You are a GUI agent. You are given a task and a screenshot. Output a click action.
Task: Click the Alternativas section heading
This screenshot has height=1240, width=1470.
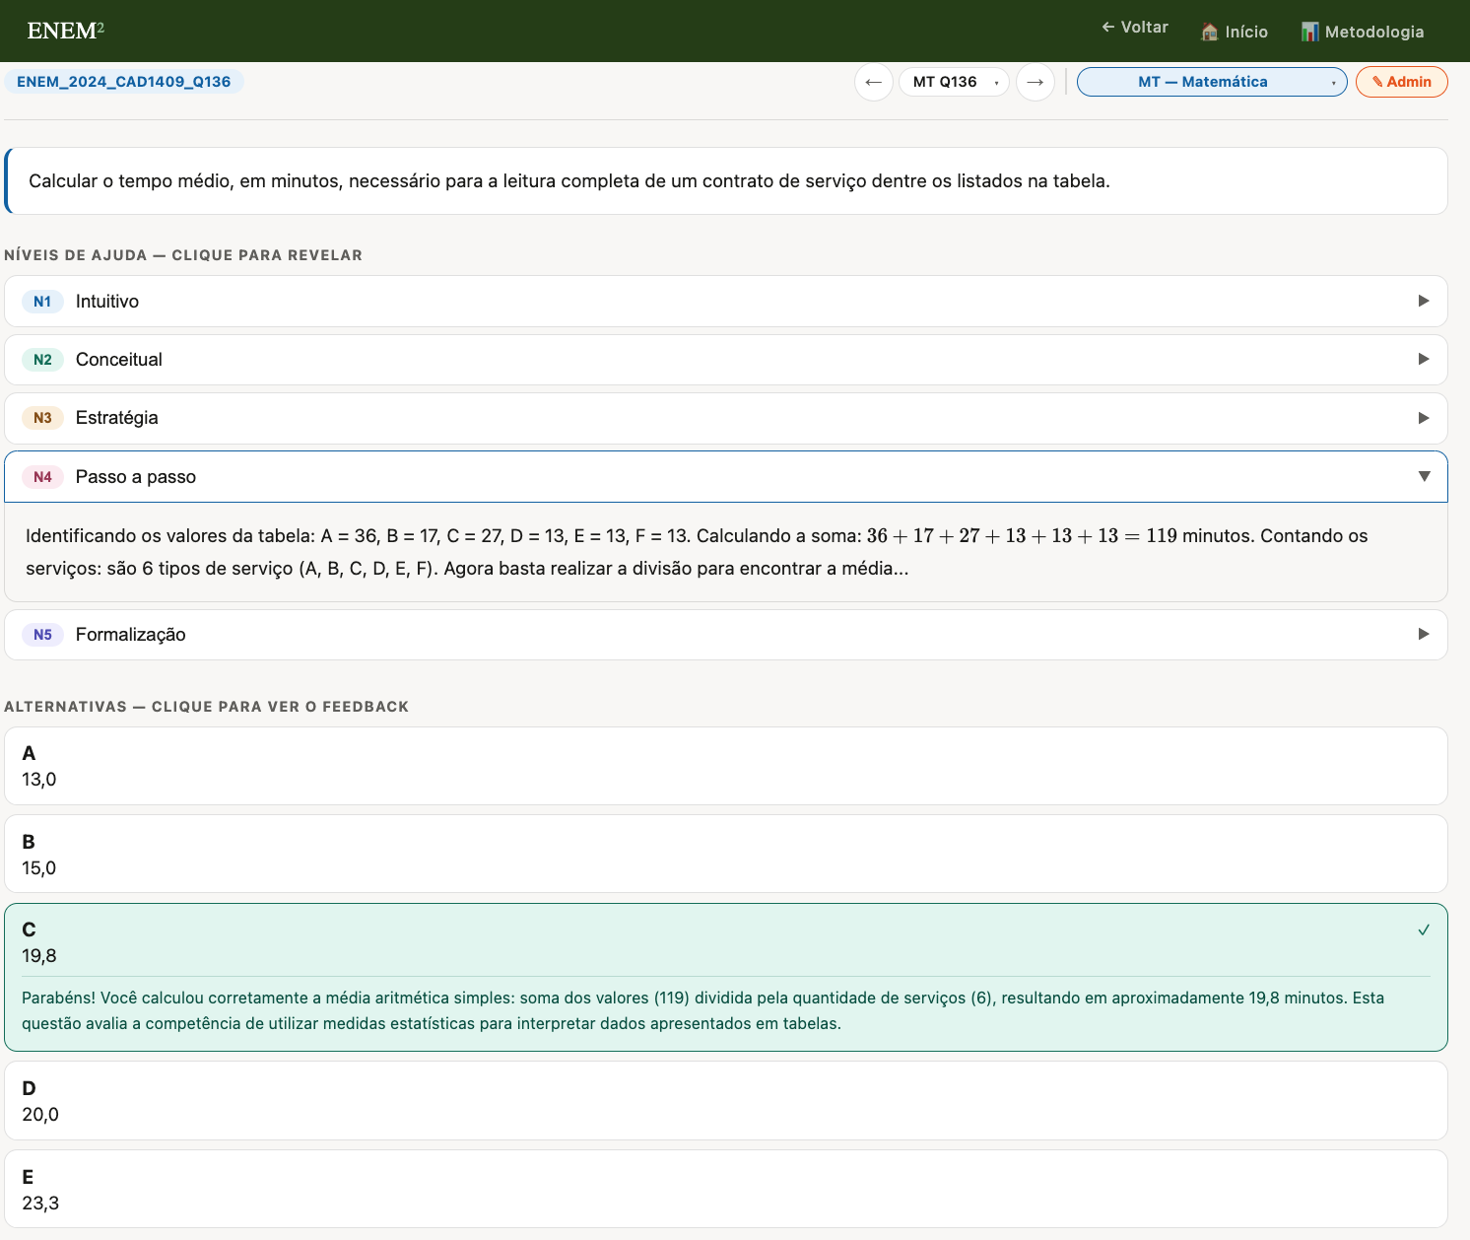click(206, 707)
